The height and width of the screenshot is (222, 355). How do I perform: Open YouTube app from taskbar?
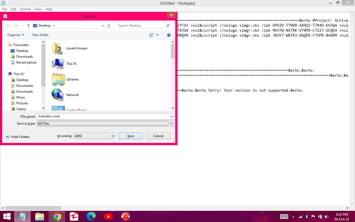(108, 216)
